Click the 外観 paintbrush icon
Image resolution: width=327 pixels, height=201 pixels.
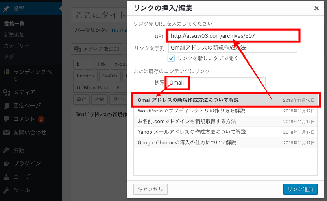[6, 150]
